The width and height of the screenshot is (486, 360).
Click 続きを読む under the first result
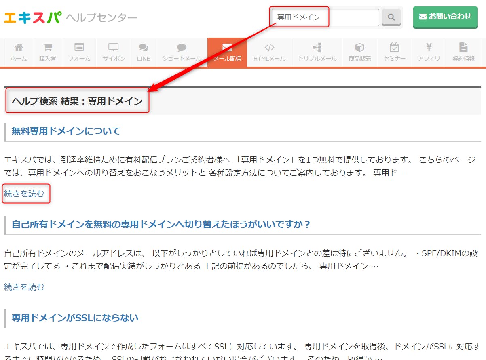coord(24,194)
